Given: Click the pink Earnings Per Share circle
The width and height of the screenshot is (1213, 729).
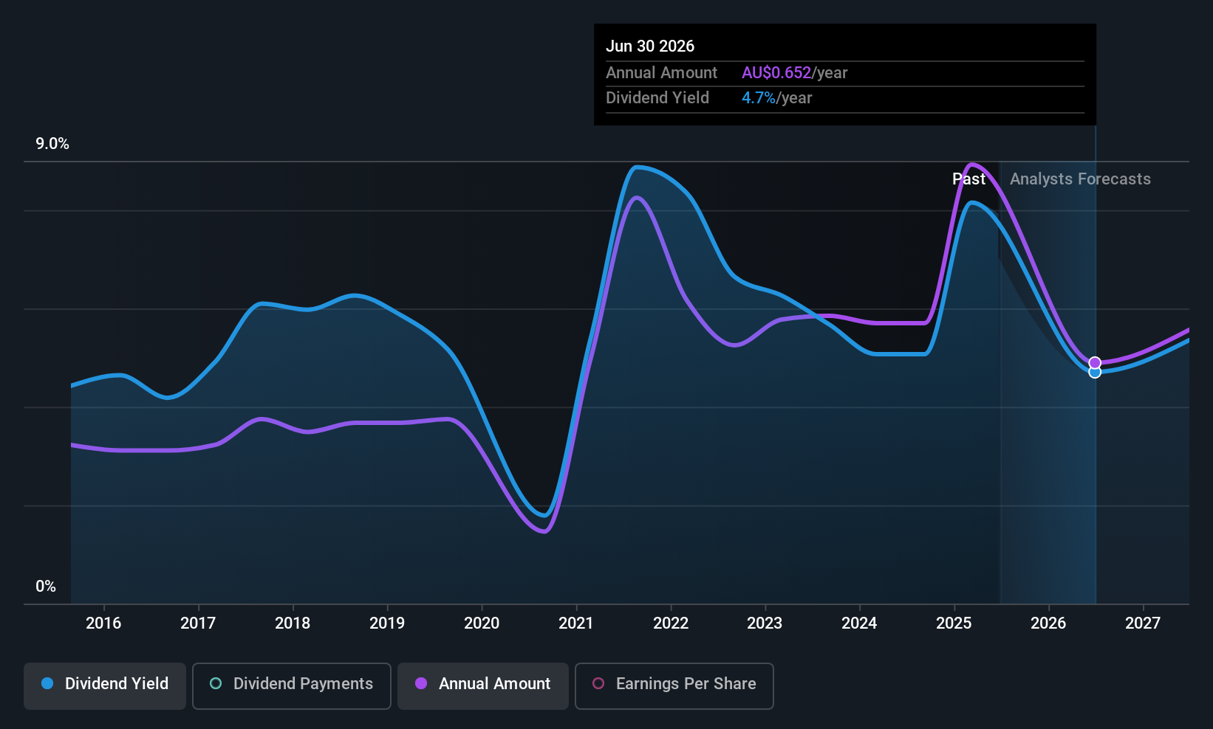Looking at the screenshot, I should pos(598,683).
